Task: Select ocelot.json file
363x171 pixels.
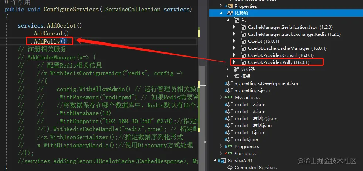Action: [246, 139]
